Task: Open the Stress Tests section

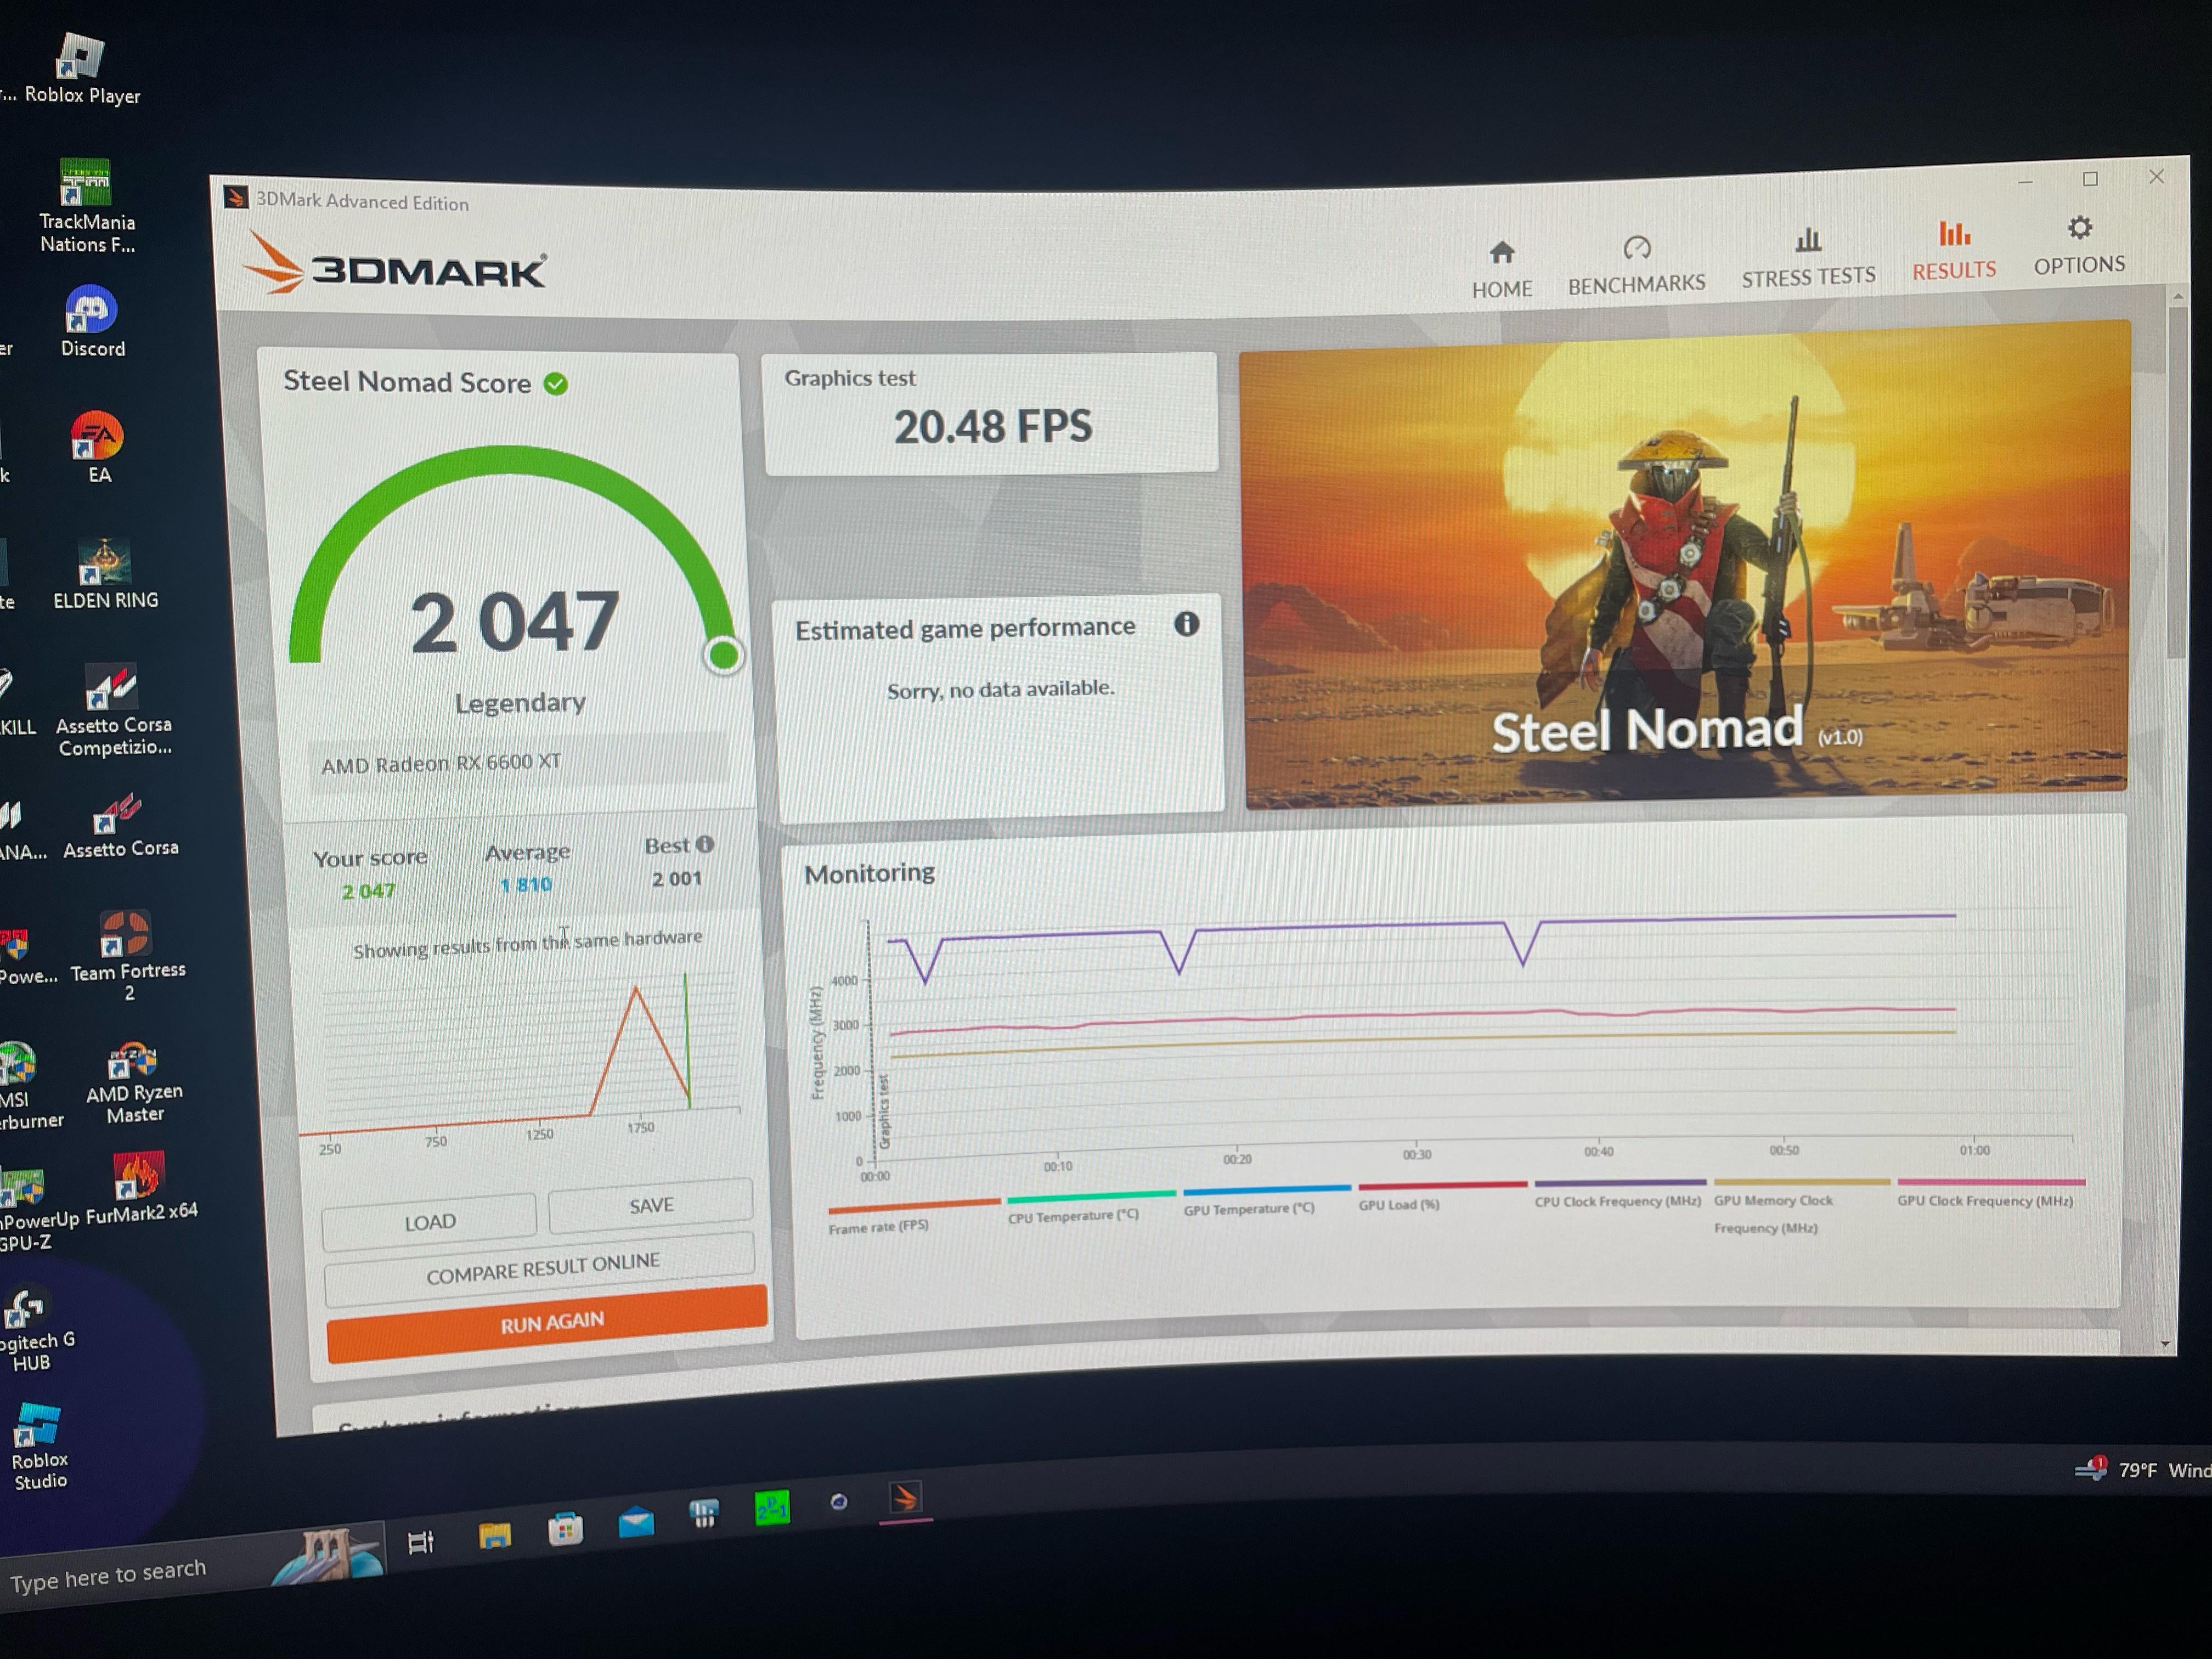Action: coord(1808,258)
